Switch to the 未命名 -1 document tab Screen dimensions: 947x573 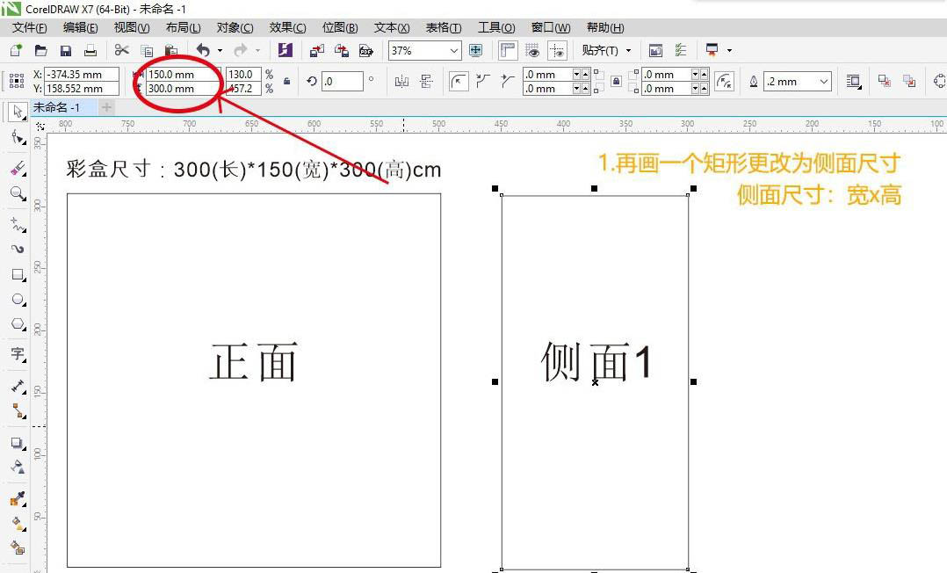[56, 107]
